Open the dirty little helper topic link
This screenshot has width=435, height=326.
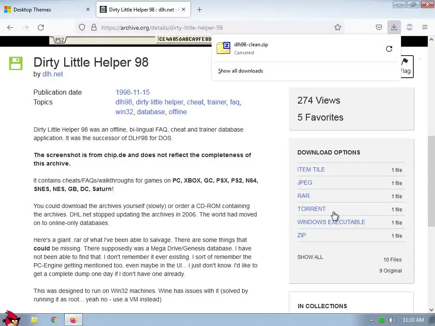(x=160, y=102)
